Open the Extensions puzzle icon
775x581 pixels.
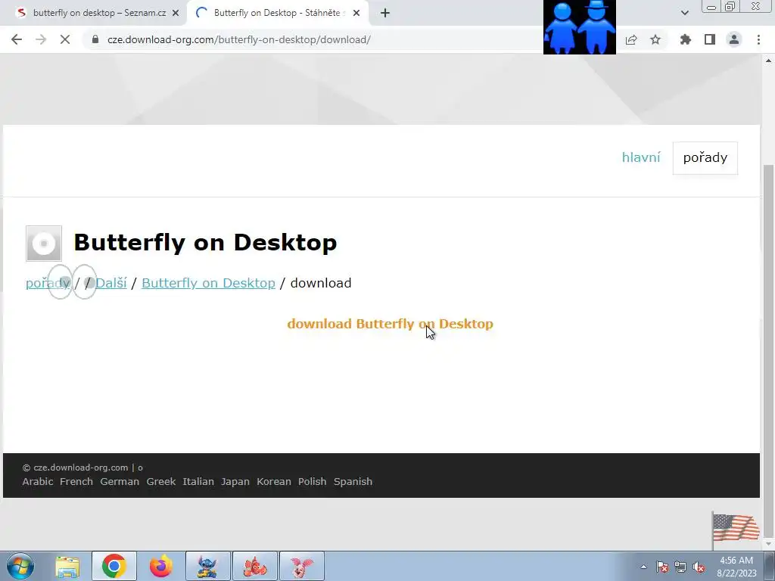(686, 39)
